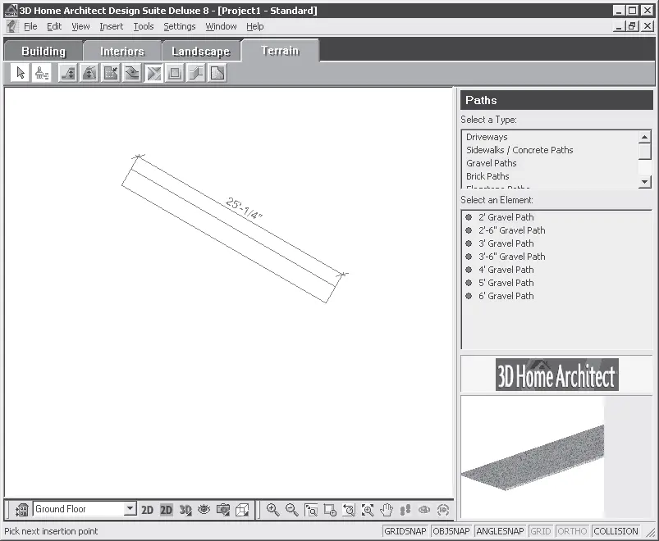This screenshot has width=659, height=541.
Task: Click the fly-around eye icon
Action: 424,510
